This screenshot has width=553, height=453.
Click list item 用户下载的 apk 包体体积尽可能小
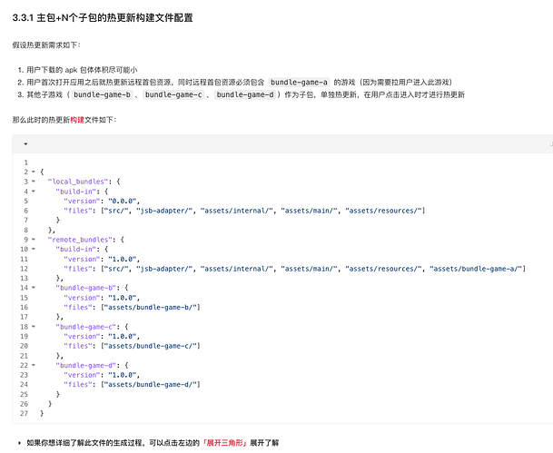coord(82,70)
